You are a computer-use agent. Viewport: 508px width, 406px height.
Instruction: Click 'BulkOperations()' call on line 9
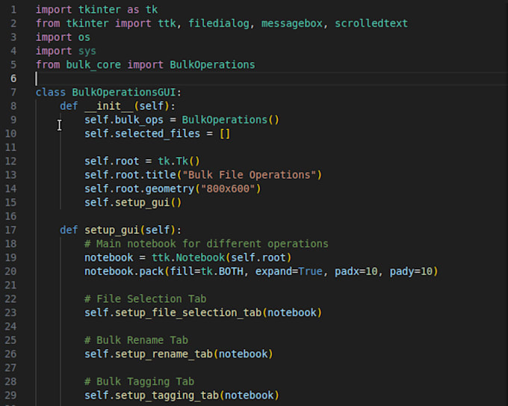(230, 120)
